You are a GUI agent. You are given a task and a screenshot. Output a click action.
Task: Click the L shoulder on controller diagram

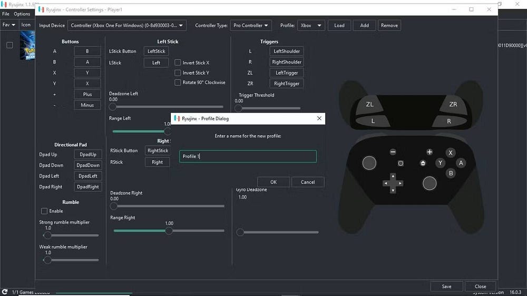click(373, 121)
